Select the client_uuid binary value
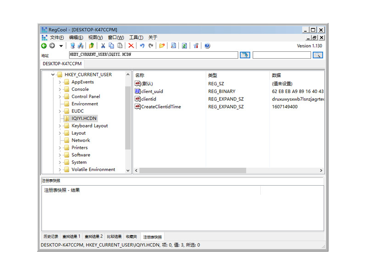The width and height of the screenshot is (366, 275). click(x=152, y=91)
